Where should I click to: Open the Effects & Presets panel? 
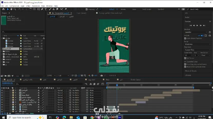[x=191, y=71]
